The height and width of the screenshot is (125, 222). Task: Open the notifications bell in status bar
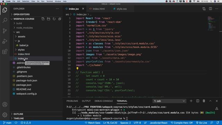tap(217, 123)
